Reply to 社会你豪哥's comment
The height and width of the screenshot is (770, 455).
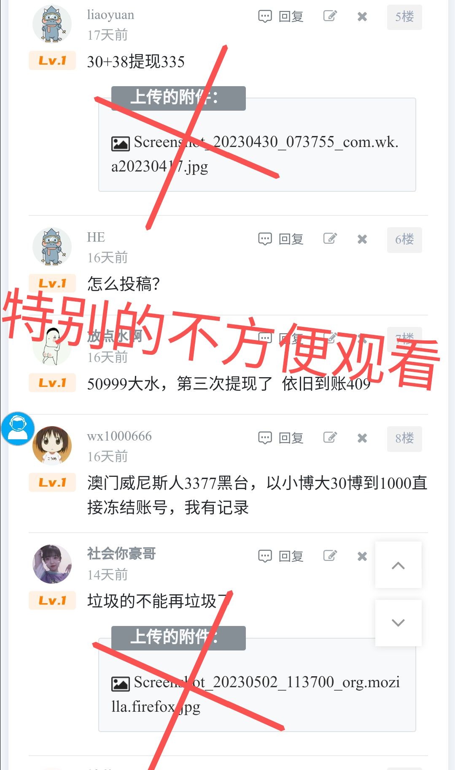(281, 556)
